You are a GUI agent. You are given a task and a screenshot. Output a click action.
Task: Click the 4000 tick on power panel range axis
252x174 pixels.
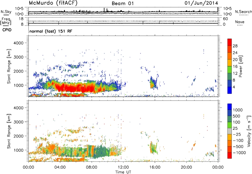point(18,43)
